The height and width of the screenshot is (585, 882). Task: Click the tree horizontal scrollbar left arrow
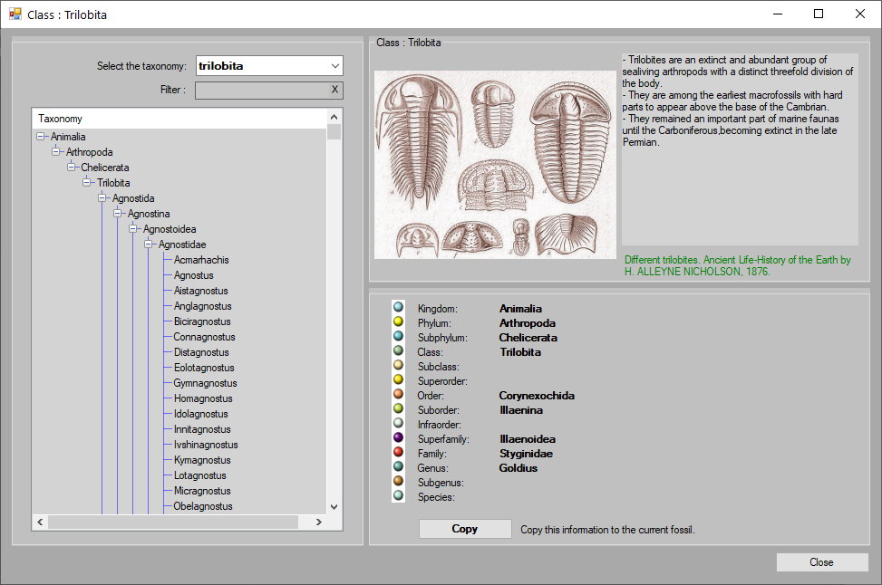click(x=40, y=522)
